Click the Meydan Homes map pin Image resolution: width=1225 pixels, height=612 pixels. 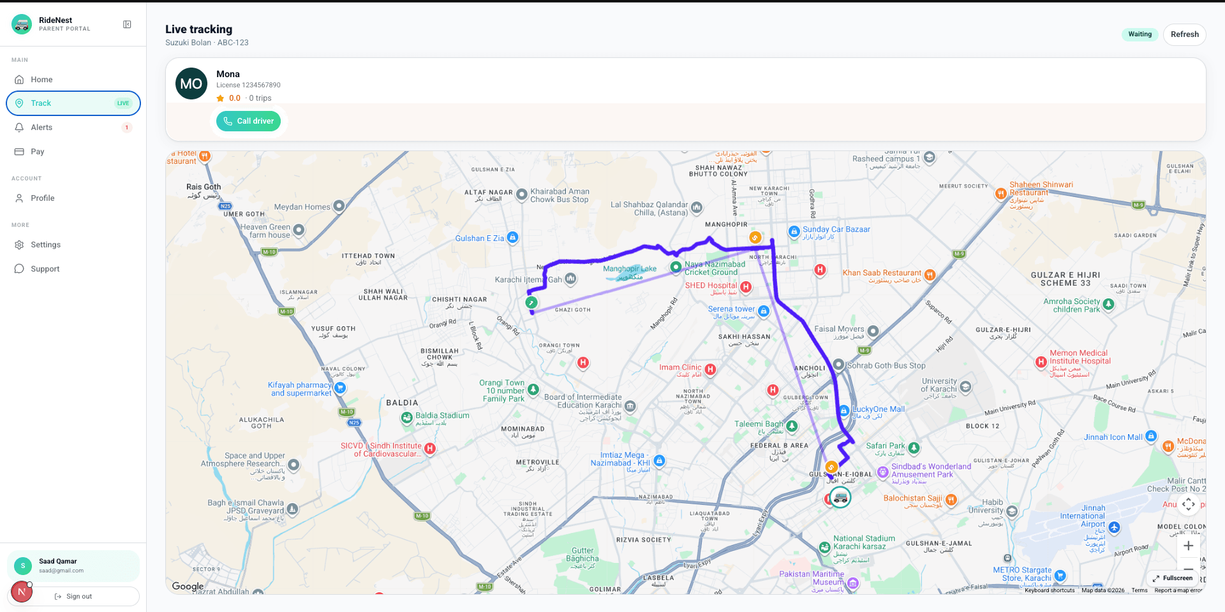point(339,205)
